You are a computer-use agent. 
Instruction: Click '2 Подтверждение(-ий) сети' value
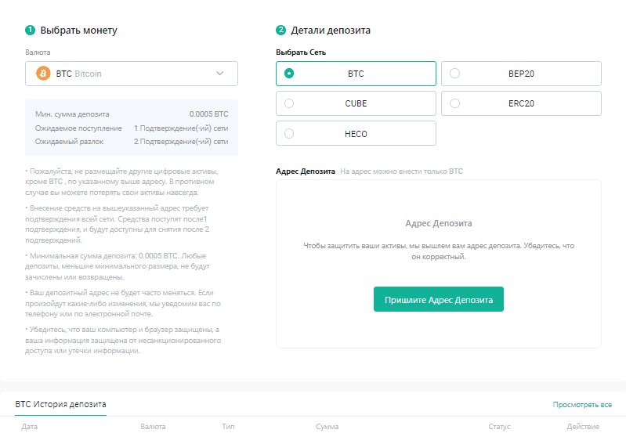tap(181, 142)
